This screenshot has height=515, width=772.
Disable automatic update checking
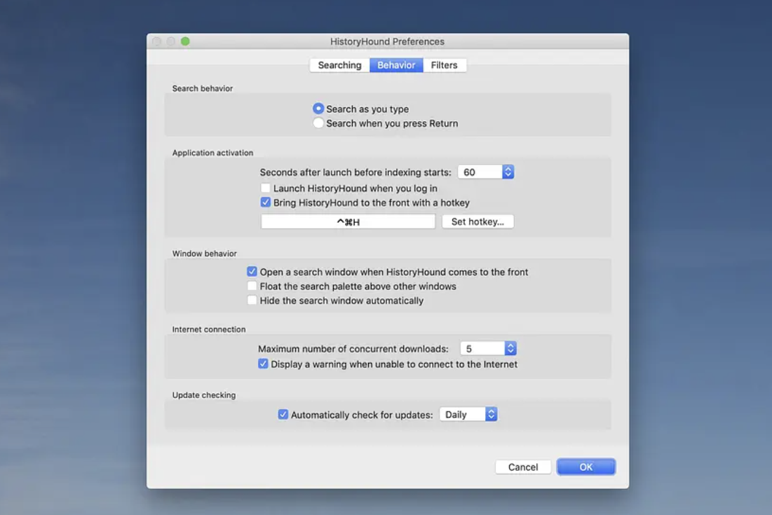pyautogui.click(x=283, y=414)
